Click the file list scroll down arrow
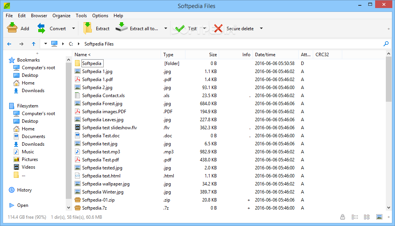Screen dimensions: 395x226 point(388,208)
